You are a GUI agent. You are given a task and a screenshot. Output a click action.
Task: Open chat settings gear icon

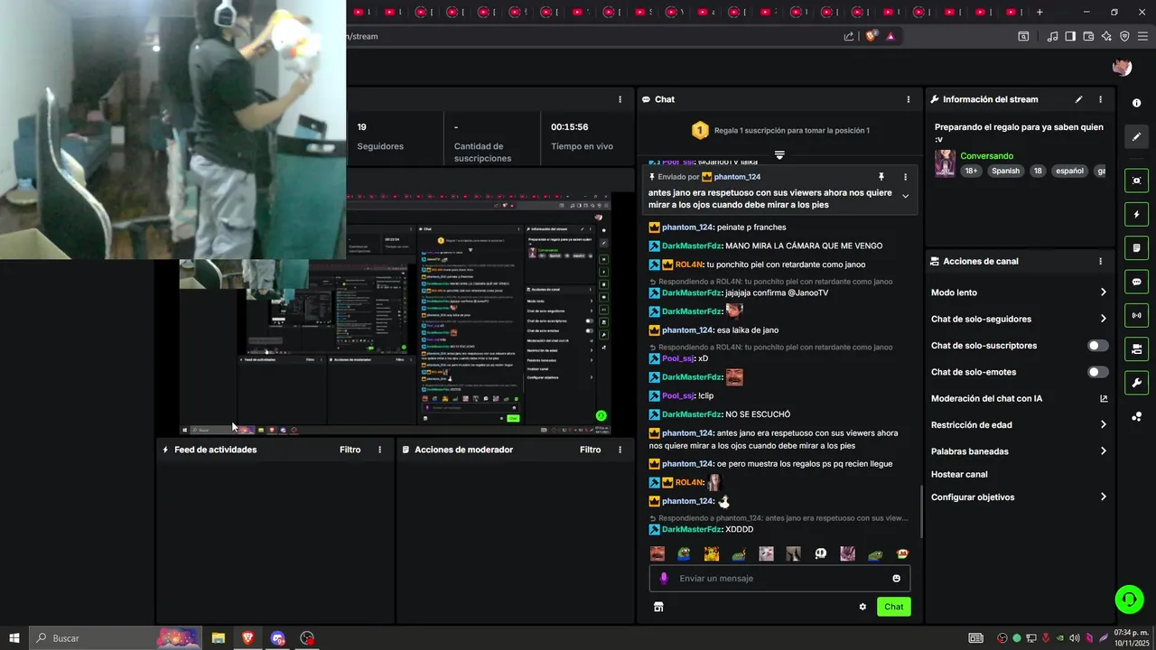[x=862, y=607]
